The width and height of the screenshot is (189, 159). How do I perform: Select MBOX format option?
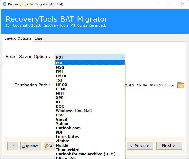pos(90,85)
